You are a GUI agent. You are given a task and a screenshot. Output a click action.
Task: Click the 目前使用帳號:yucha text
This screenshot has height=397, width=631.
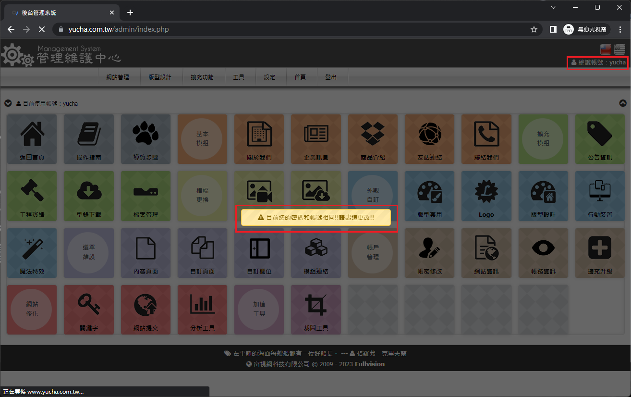point(50,103)
